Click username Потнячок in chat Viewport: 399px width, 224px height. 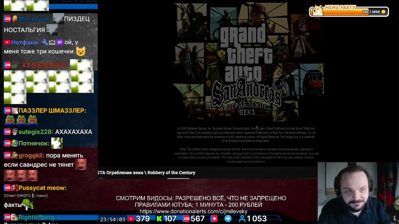[34, 143]
